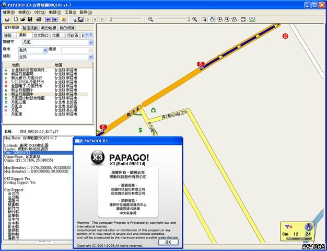Select the hand pan tool

pyautogui.click(x=212, y=19)
